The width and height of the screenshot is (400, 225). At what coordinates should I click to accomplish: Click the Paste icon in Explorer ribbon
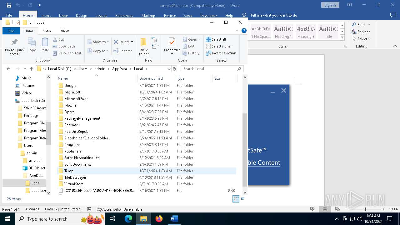click(x=45, y=42)
